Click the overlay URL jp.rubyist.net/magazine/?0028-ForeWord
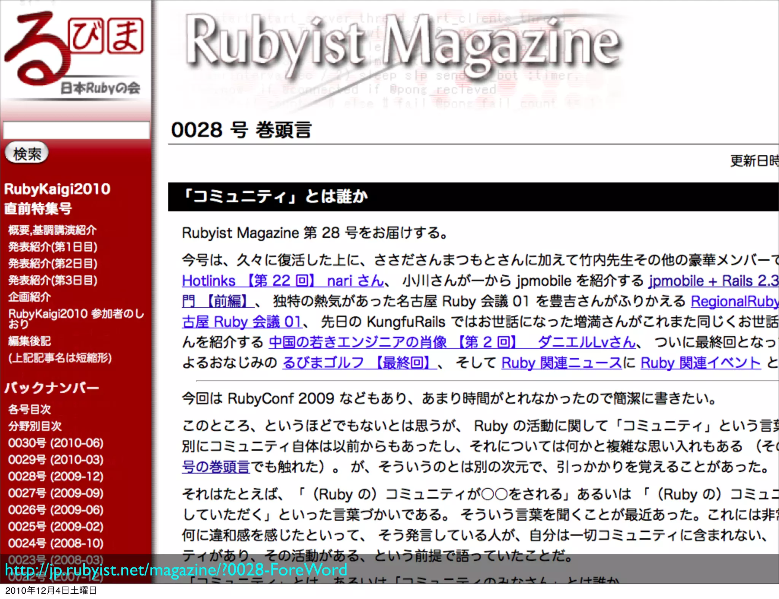Image resolution: width=779 pixels, height=599 pixels. point(176,570)
